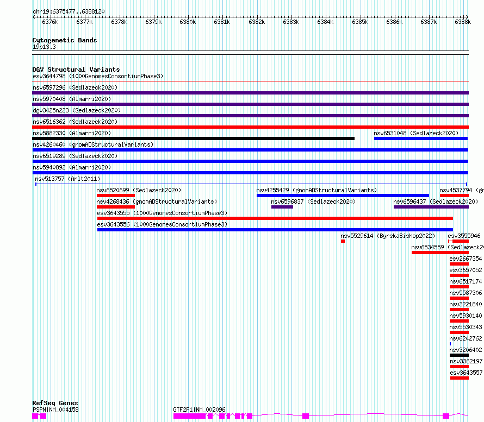Click the esv3644798 1000GenomesConsortiumPhase3 variant label
Image resolution: width=484 pixels, height=422 pixels.
(98, 76)
